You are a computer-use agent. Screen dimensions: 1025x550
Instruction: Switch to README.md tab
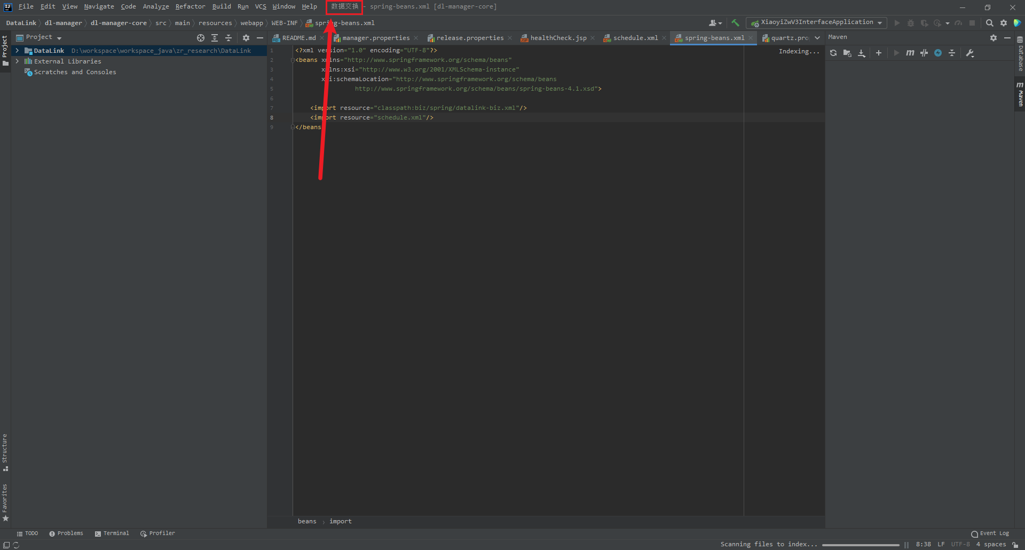pyautogui.click(x=298, y=38)
